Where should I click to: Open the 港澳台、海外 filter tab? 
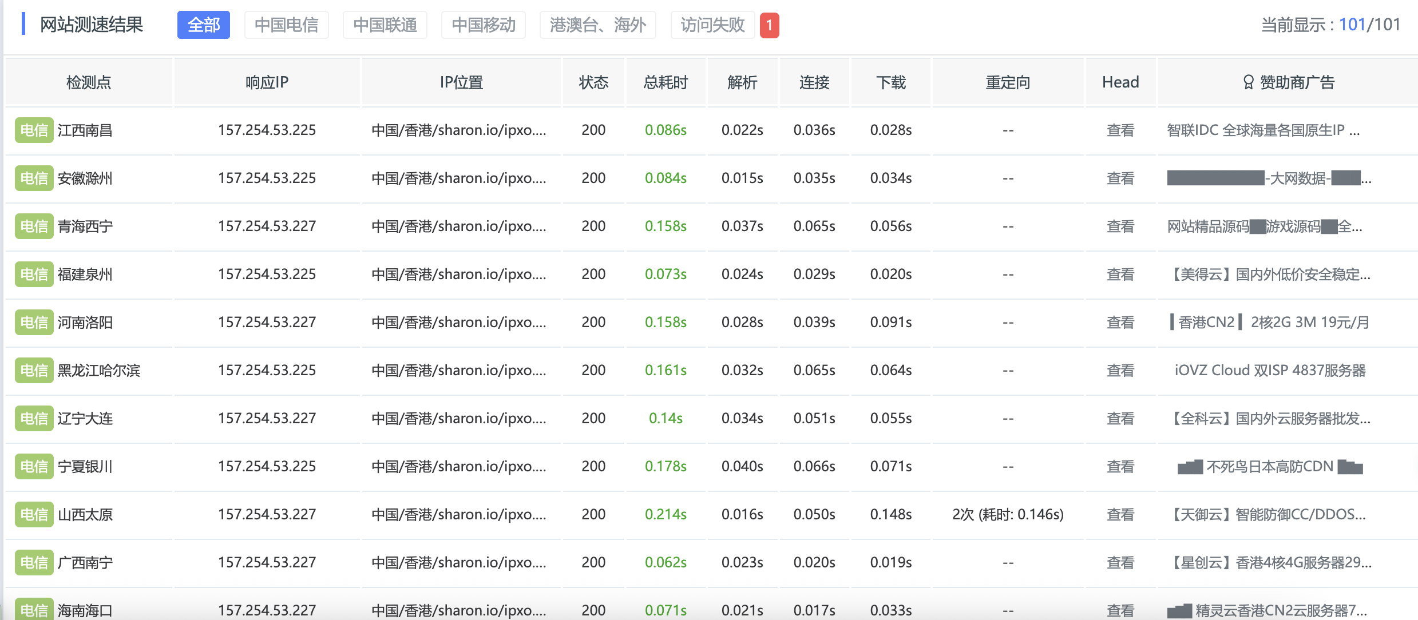click(597, 25)
